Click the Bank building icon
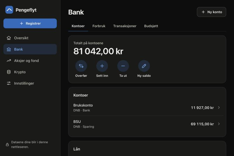Image resolution: width=234 pixels, height=156 pixels. coord(9,49)
